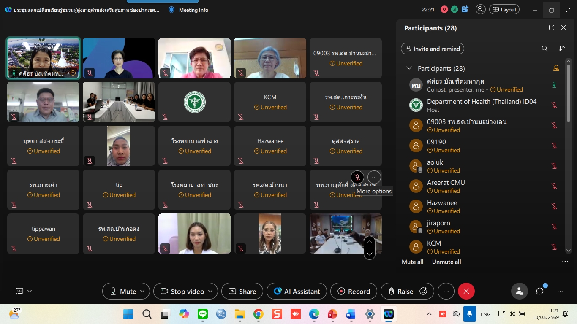
Task: Open the Layout menu
Action: (x=504, y=10)
